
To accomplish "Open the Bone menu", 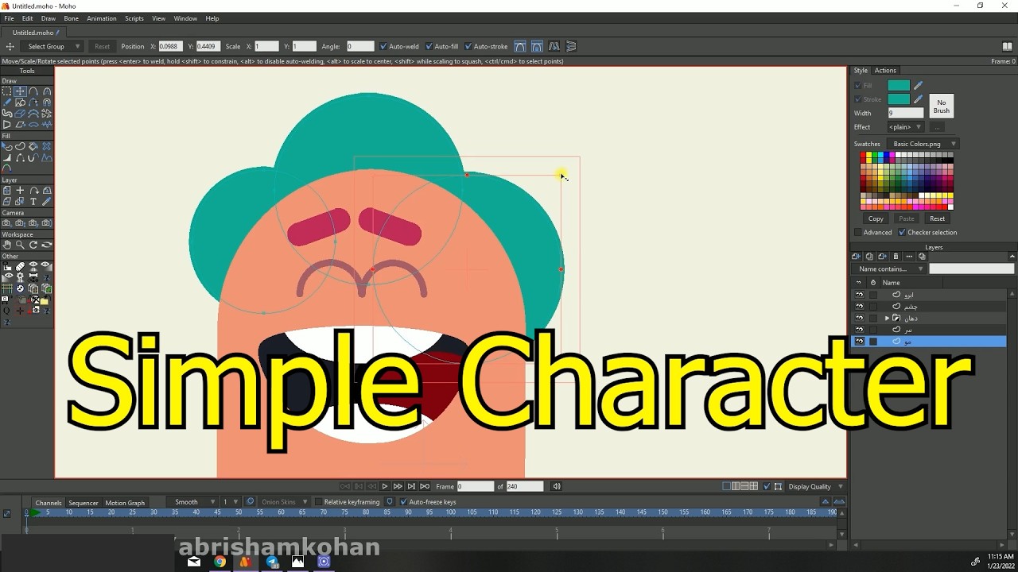I will pyautogui.click(x=71, y=18).
